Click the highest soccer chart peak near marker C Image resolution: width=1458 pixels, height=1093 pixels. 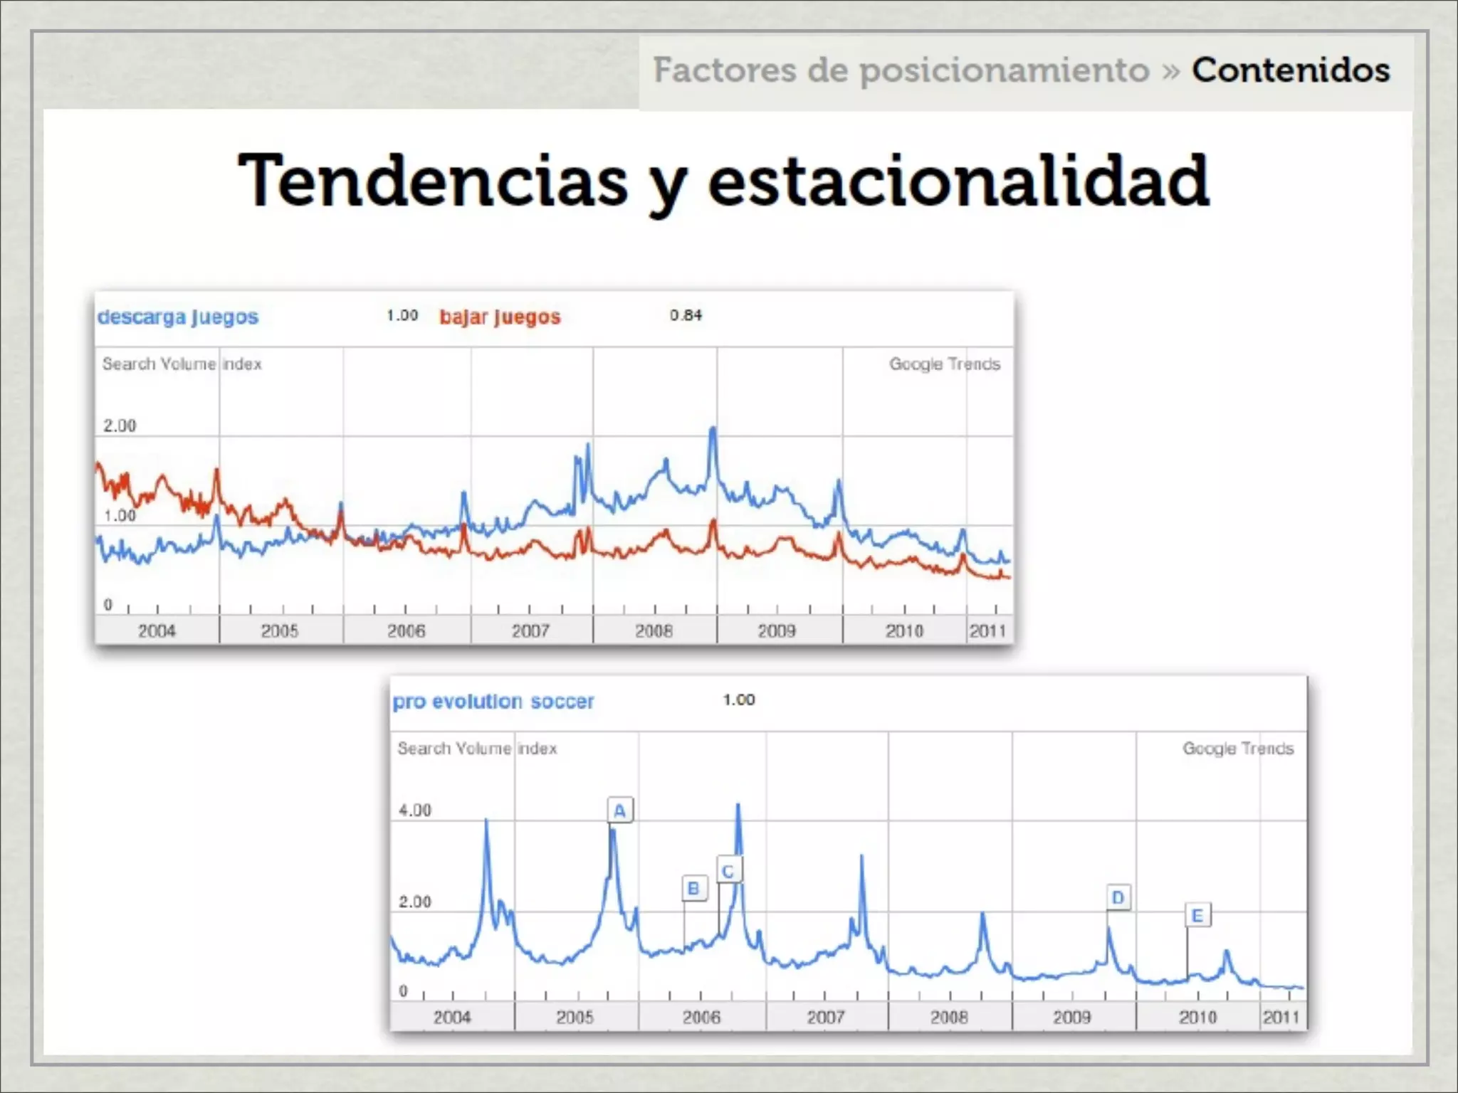[738, 808]
